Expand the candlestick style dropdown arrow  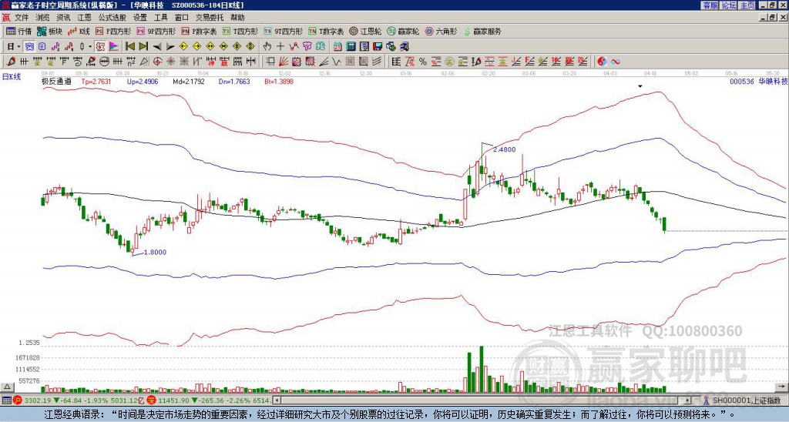tap(91, 47)
